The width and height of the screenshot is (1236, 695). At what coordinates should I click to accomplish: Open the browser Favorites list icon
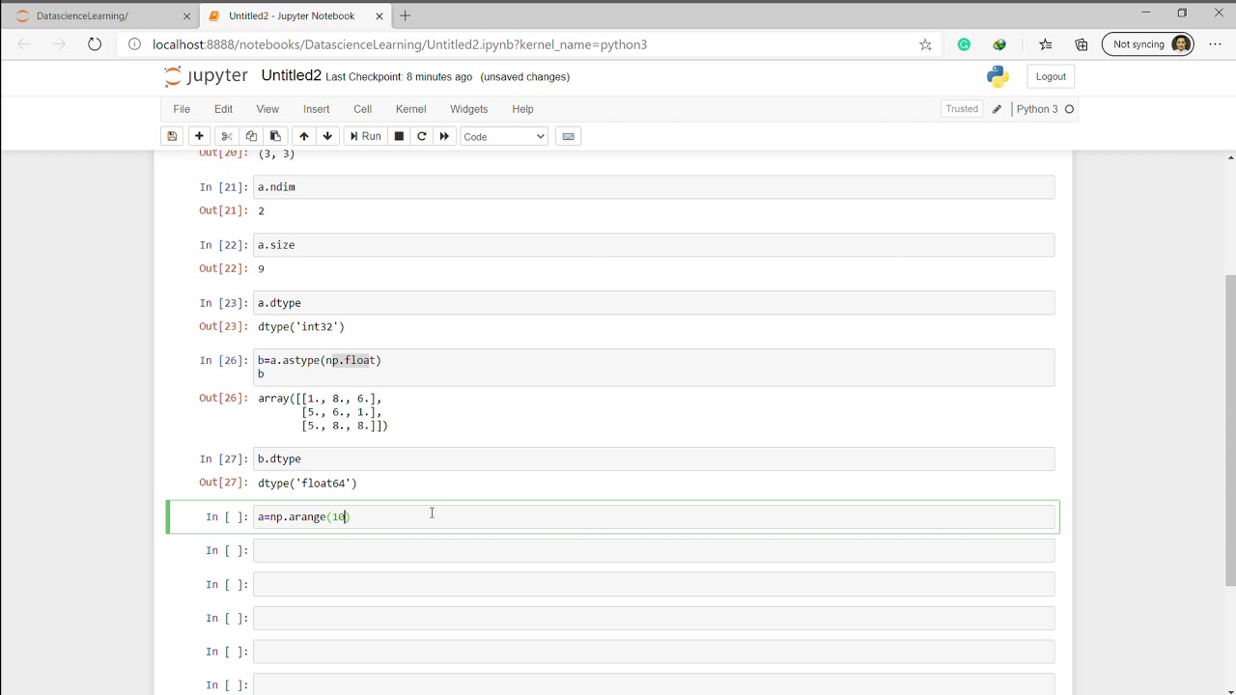(1046, 44)
